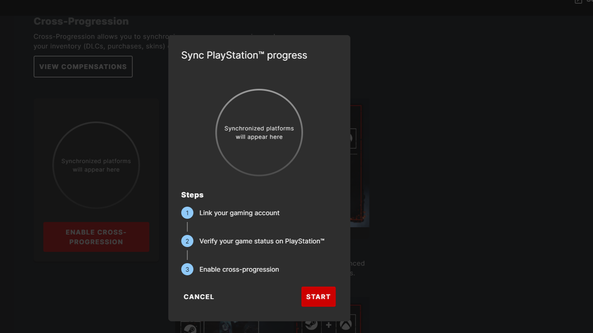Select 'Verify your game status on PlayStation' step
The height and width of the screenshot is (333, 593).
[x=262, y=241]
